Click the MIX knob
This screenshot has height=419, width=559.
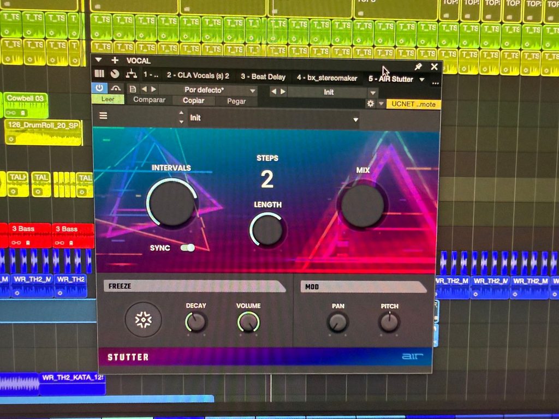click(x=362, y=205)
